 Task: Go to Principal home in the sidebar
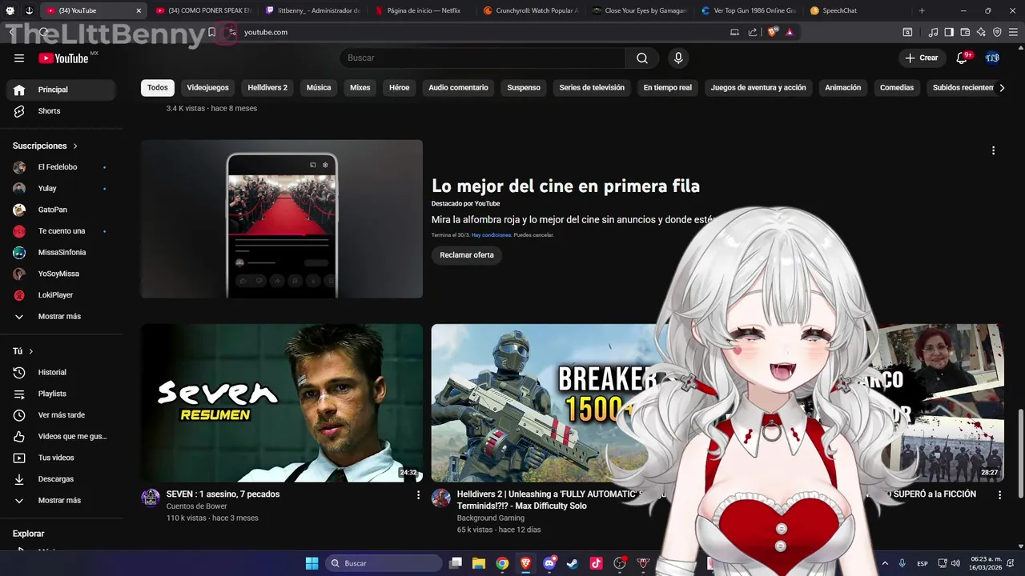pos(61,90)
